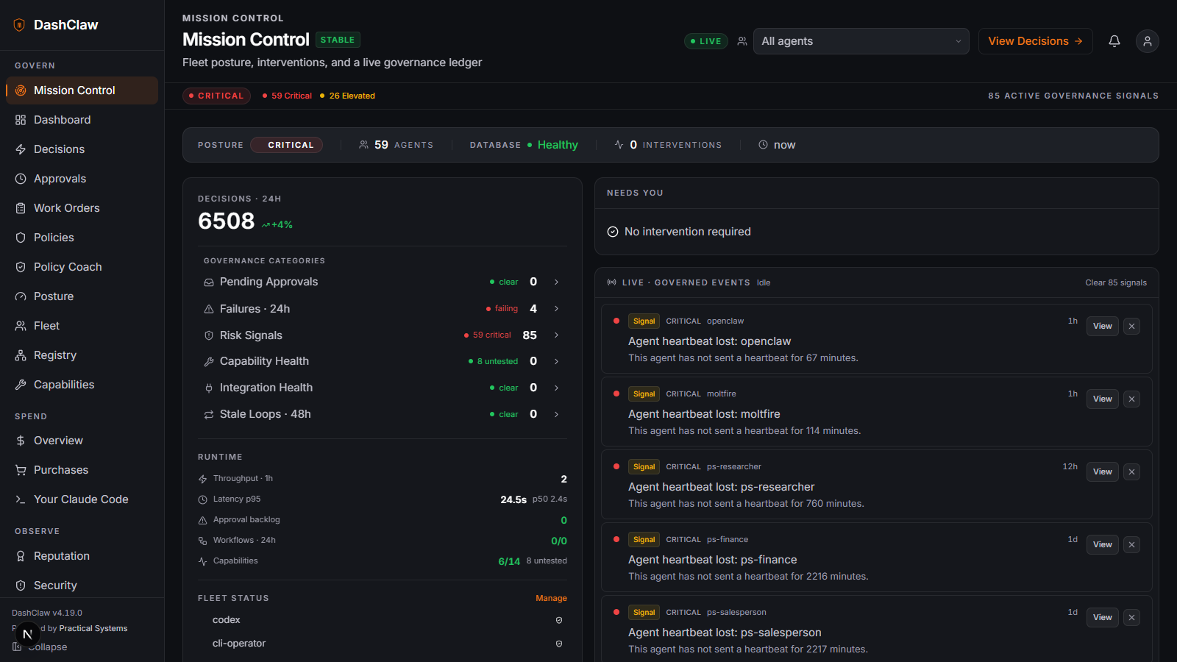The height and width of the screenshot is (662, 1177).
Task: Click the Manage fleet status link
Action: point(551,599)
